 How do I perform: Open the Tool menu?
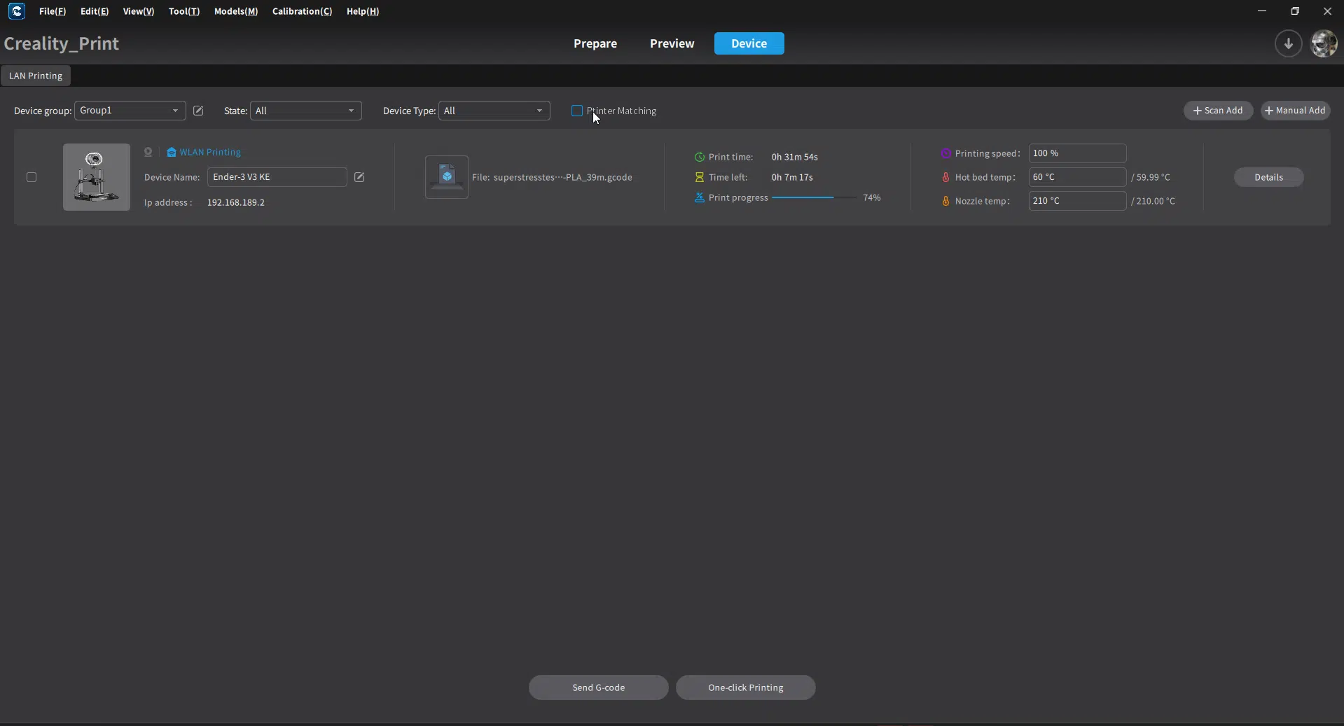pyautogui.click(x=184, y=11)
